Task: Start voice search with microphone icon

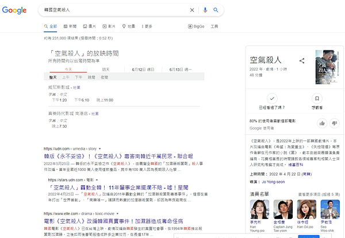Action: pos(205,10)
